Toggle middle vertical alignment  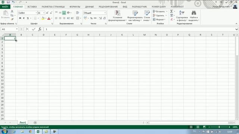click(x=60, y=13)
